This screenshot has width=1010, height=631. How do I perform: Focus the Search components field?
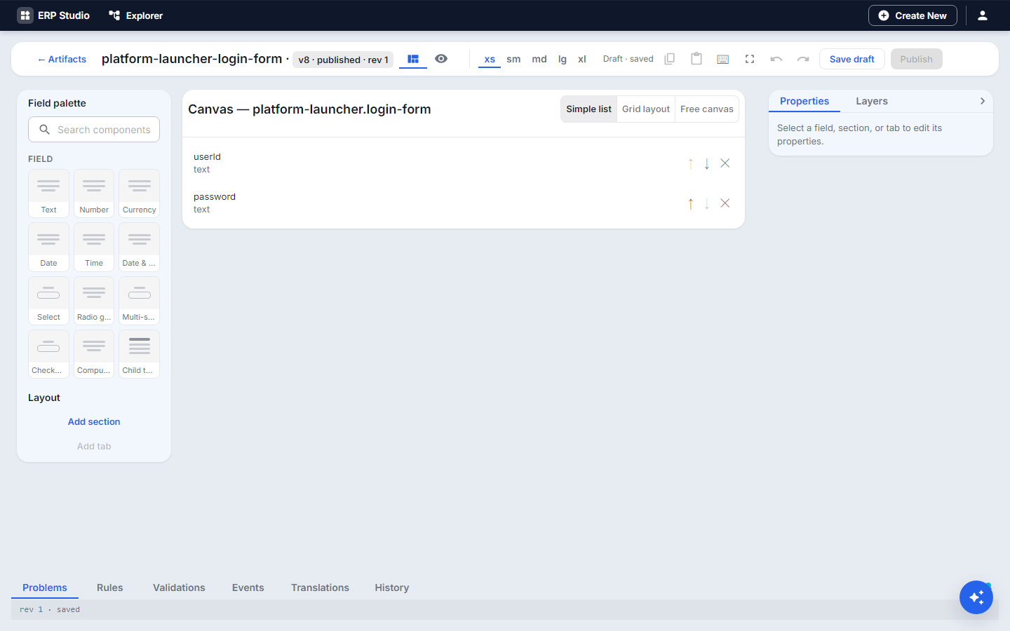point(94,130)
